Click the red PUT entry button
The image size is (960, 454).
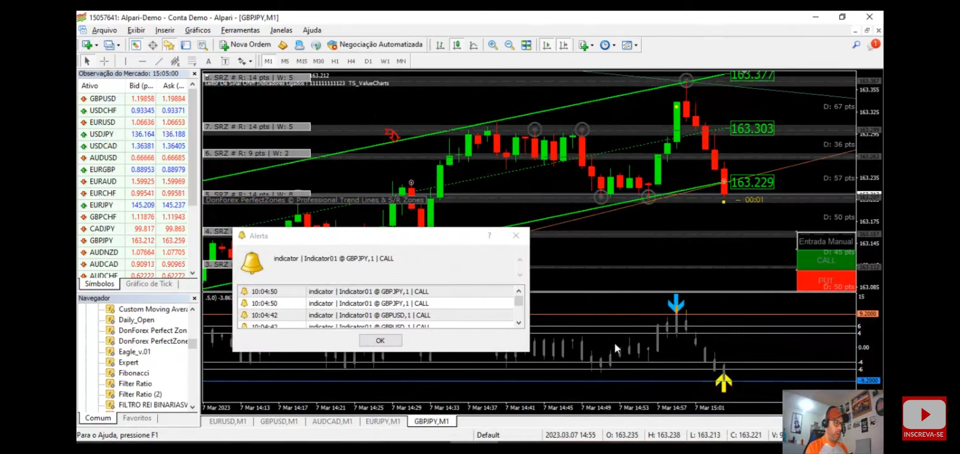(x=826, y=280)
